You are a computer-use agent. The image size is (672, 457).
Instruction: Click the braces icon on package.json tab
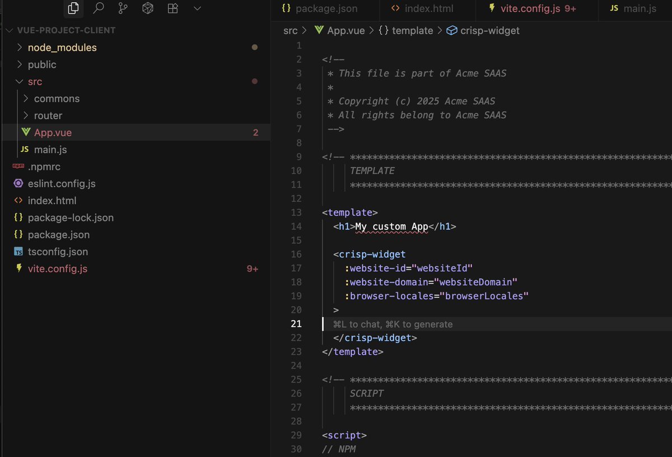click(286, 8)
